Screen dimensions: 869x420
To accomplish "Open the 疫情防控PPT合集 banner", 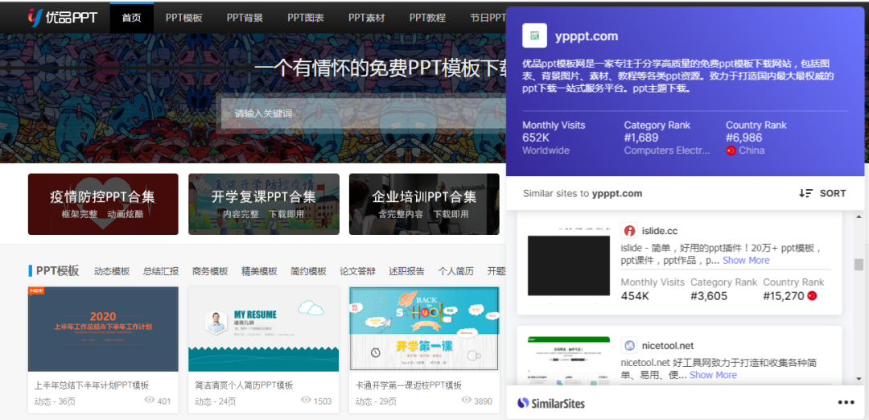I will click(x=103, y=204).
